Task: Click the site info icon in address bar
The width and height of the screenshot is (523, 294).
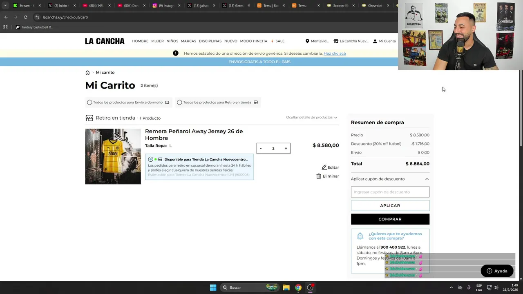Action: (37, 17)
